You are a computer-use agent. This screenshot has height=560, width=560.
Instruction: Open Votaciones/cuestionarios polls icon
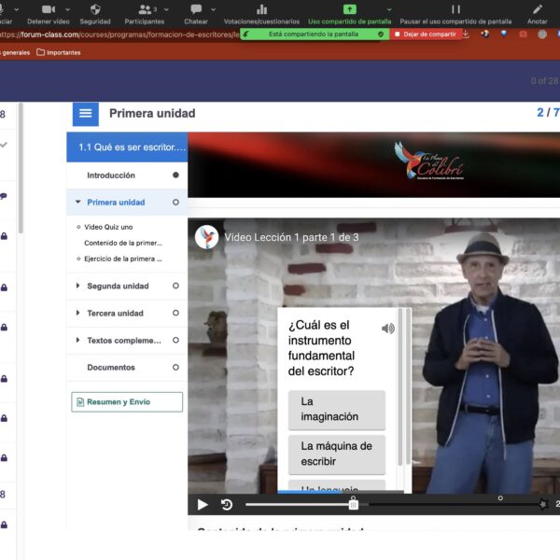261,9
